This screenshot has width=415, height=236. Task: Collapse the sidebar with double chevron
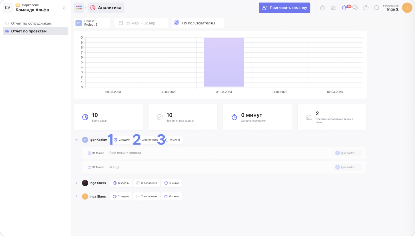click(64, 8)
